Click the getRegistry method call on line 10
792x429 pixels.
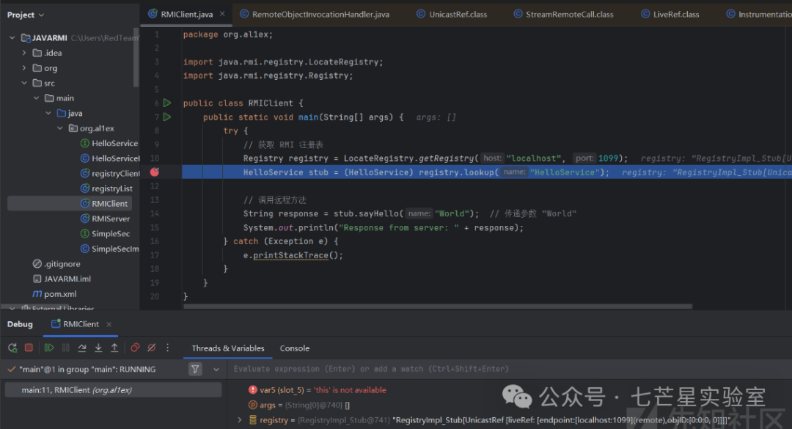click(x=447, y=158)
